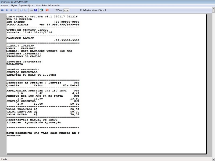Go to the next page arrow
215x161 pixels.
(11, 10)
